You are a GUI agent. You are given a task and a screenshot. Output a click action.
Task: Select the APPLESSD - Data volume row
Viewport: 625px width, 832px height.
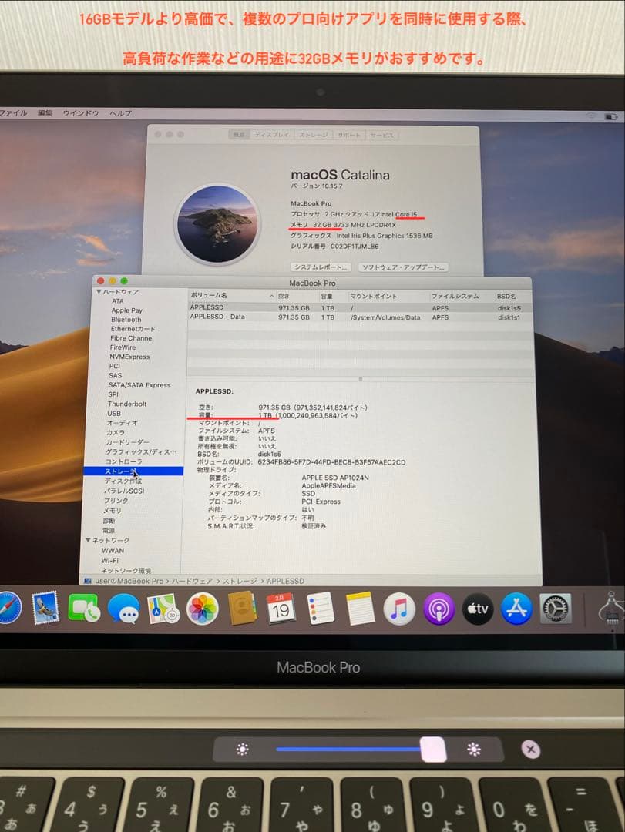click(231, 317)
